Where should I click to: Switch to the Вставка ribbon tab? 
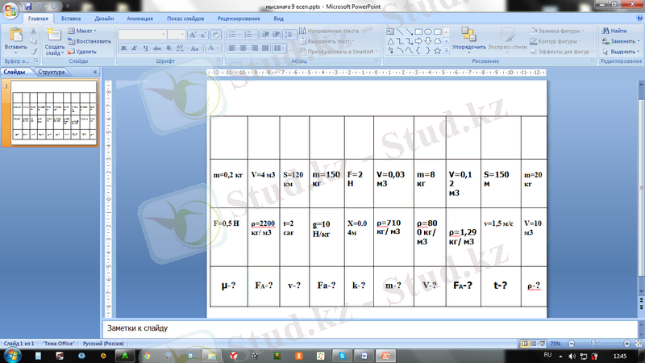[x=70, y=17]
